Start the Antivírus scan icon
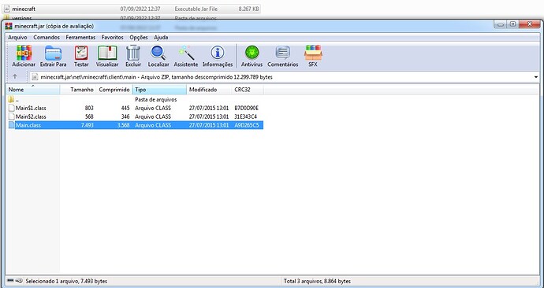Screen dimensions: 544x288 pos(252,56)
